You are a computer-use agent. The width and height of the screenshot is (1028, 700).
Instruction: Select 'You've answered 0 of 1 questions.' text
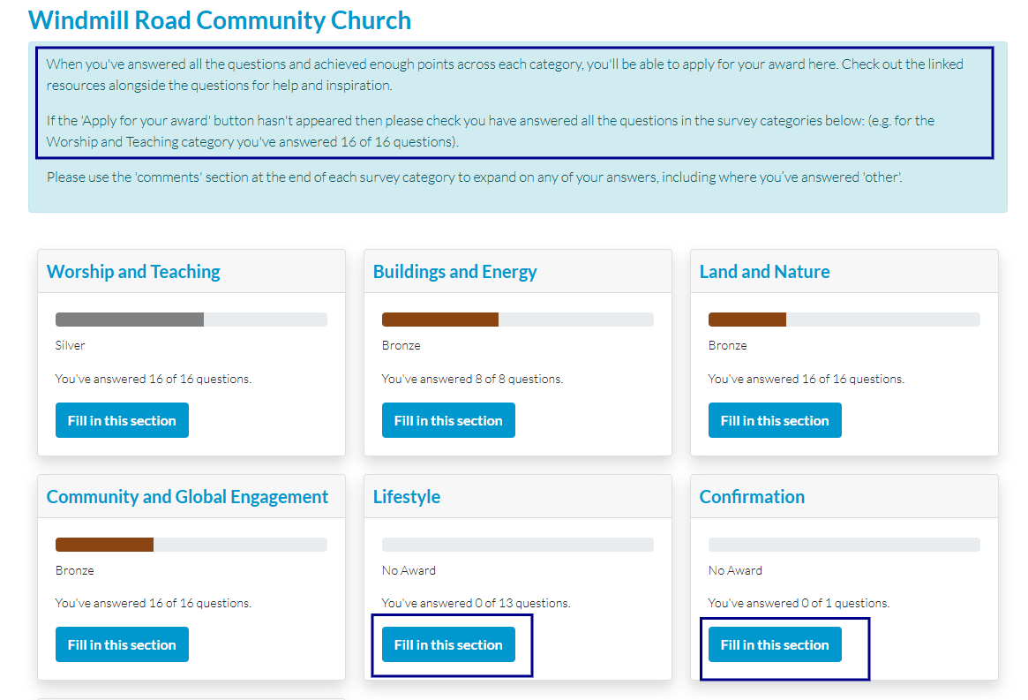799,603
